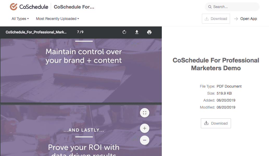The height and width of the screenshot is (156, 269).
Task: Focus the Search input field
Action: click(x=232, y=7)
